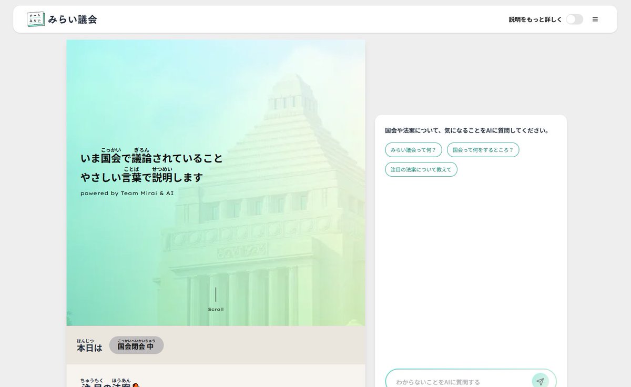Viewport: 631px width, 387px height.
Task: Click the 'powered by Team Mirai & AI' text
Action: coord(127,193)
